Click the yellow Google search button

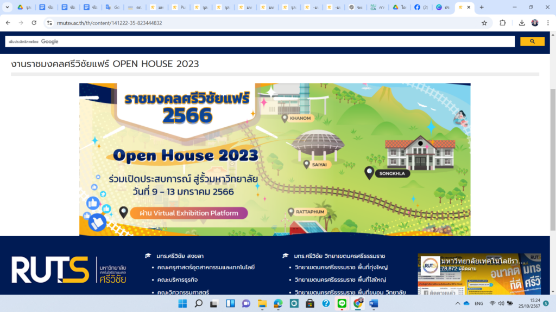pyautogui.click(x=532, y=42)
